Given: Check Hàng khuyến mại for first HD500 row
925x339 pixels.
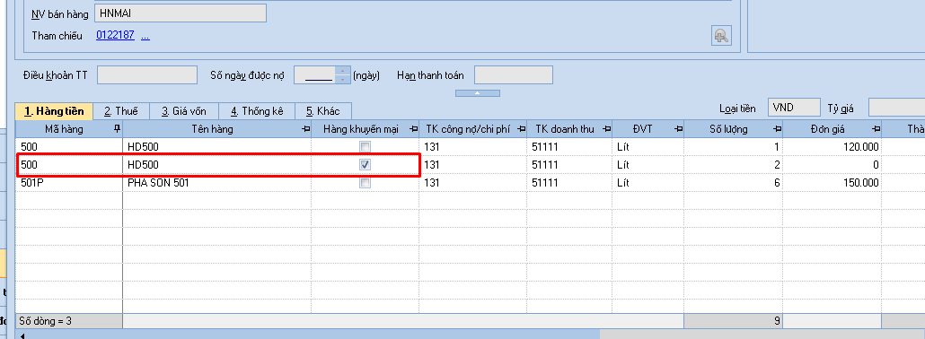Looking at the screenshot, I should coord(366,147).
